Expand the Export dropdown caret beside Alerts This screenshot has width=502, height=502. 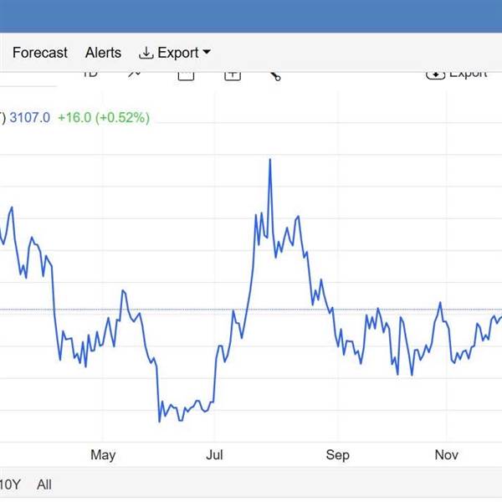(x=207, y=53)
